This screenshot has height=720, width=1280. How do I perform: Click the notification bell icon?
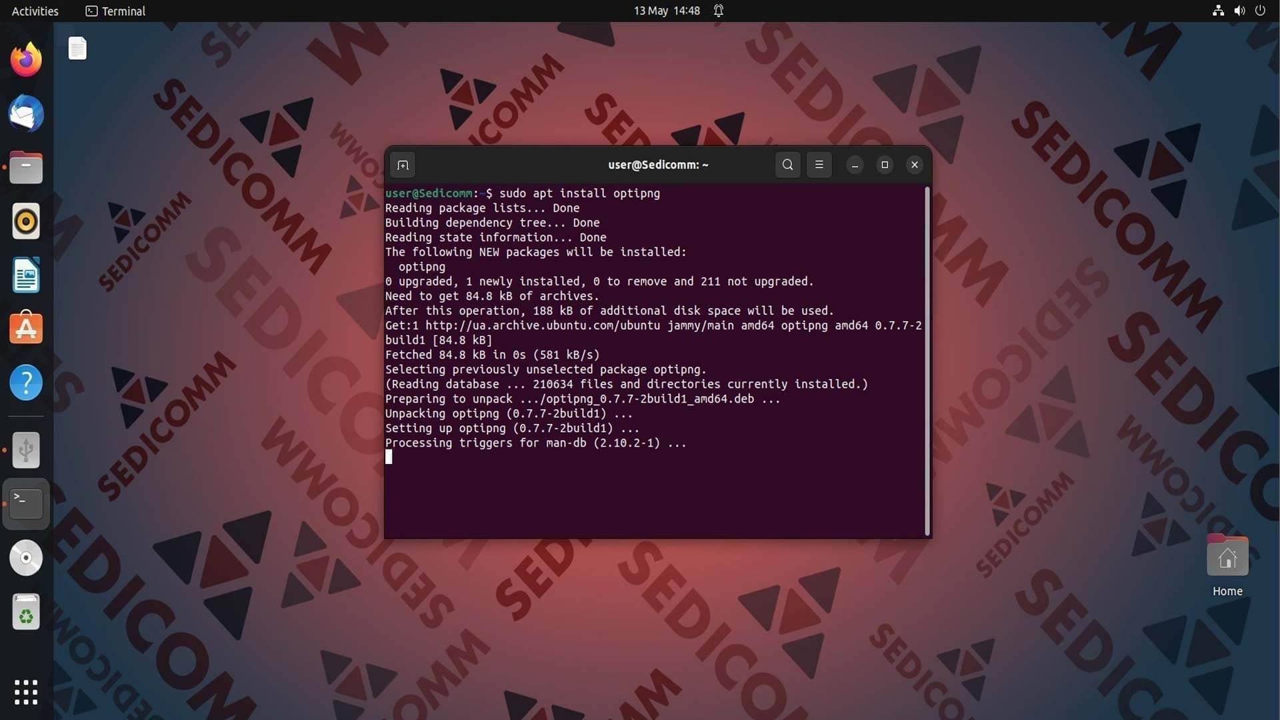click(719, 11)
